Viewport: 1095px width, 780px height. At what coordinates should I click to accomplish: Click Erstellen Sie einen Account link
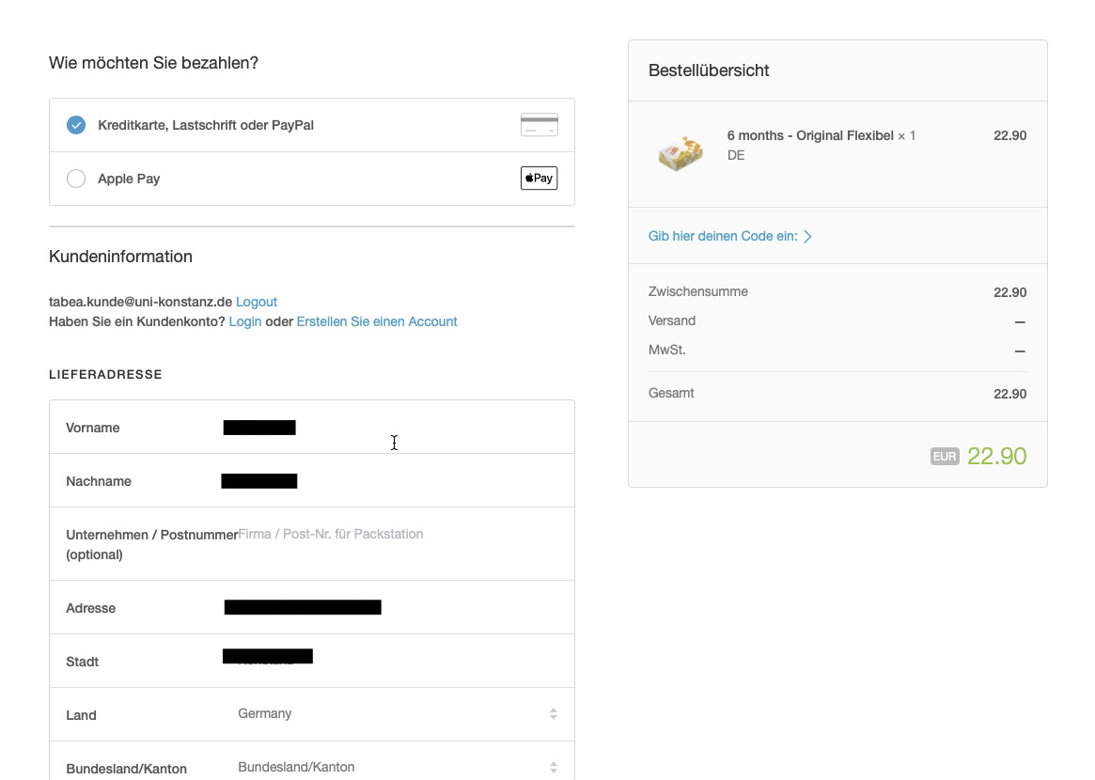point(377,321)
